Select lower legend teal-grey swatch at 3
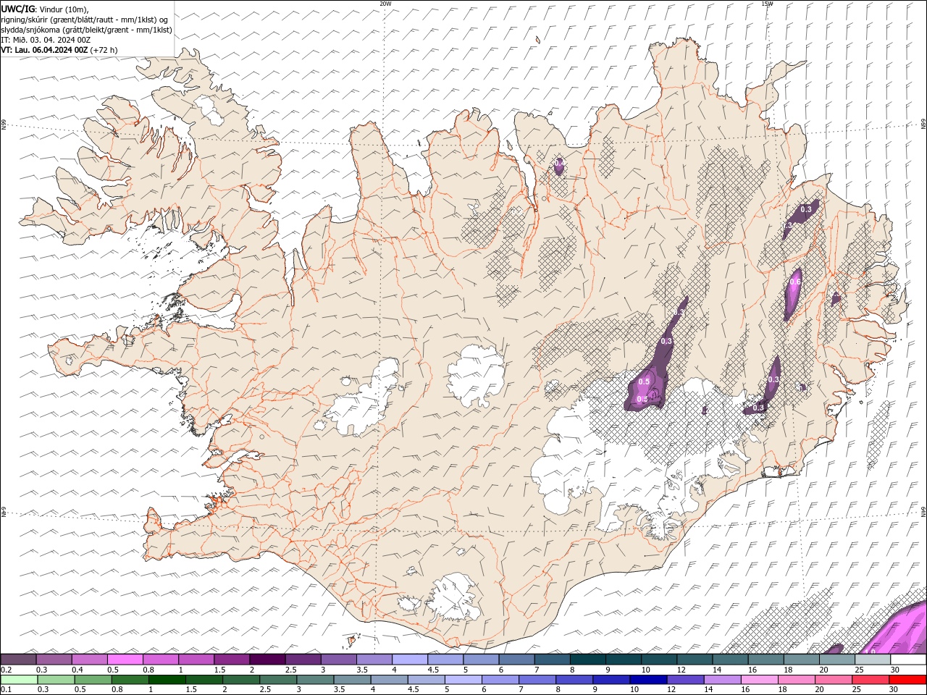The image size is (927, 695). point(316,680)
